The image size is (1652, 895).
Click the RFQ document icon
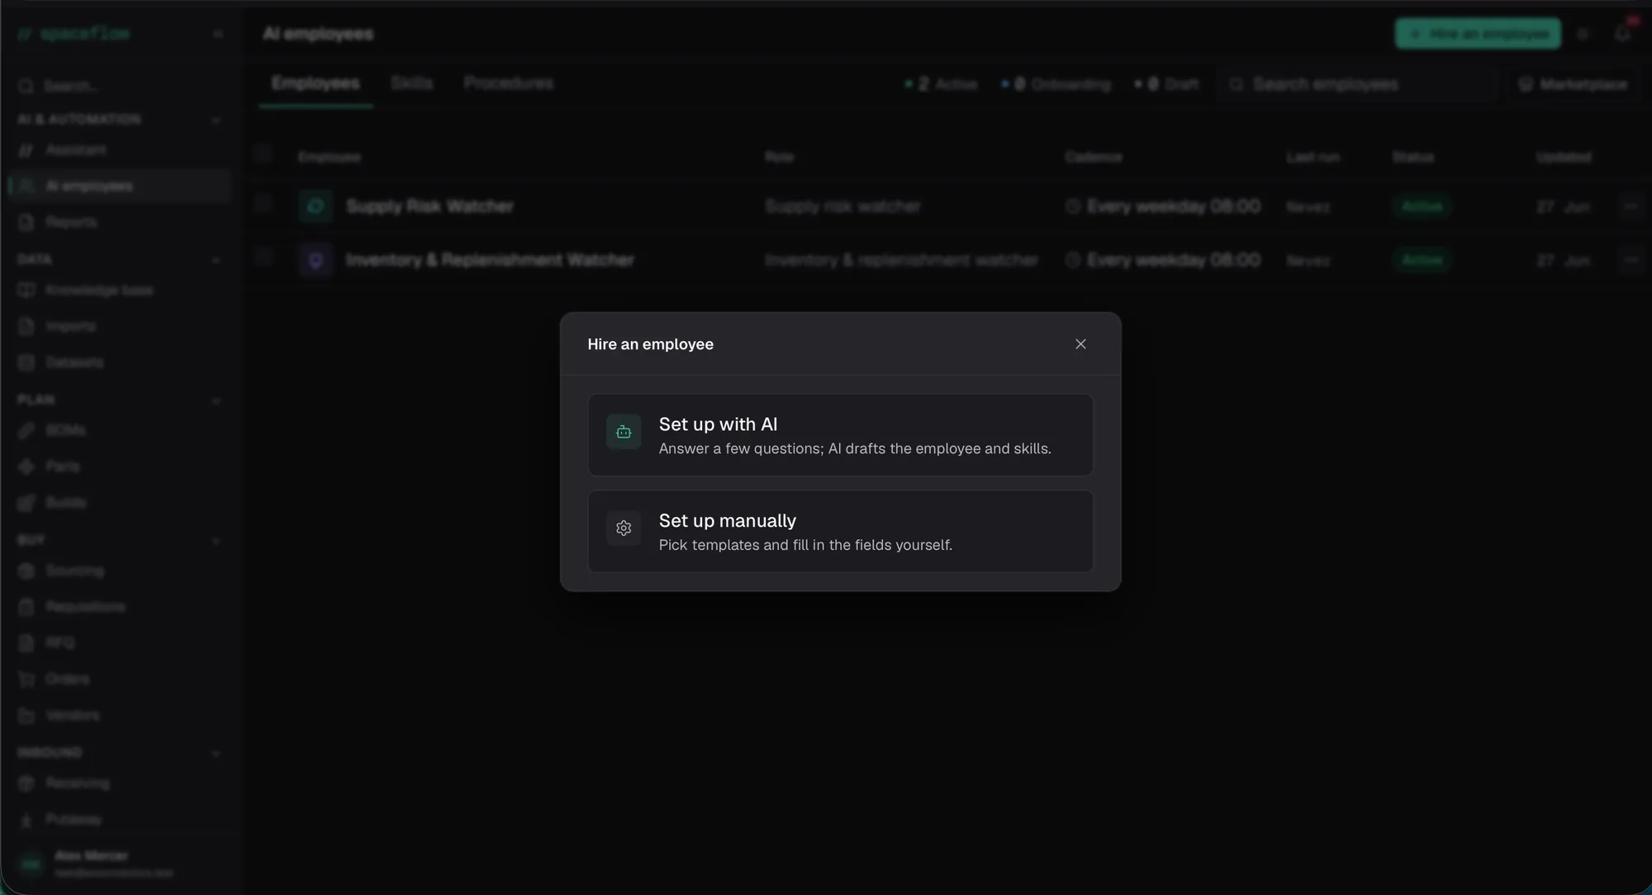[26, 642]
